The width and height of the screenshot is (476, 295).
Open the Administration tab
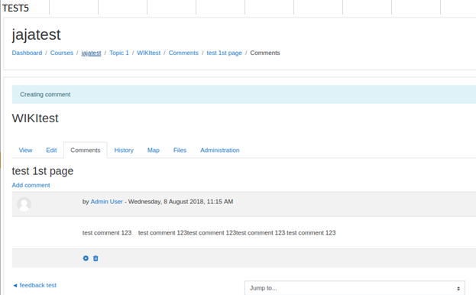pyautogui.click(x=220, y=151)
